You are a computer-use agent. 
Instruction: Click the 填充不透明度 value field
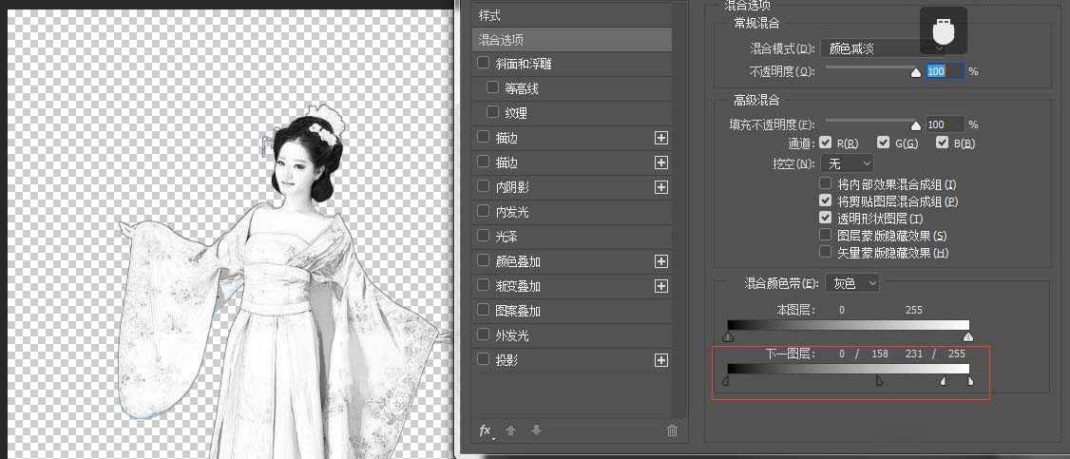[945, 124]
